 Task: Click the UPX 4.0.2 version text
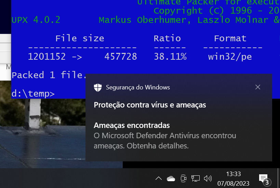36,20
